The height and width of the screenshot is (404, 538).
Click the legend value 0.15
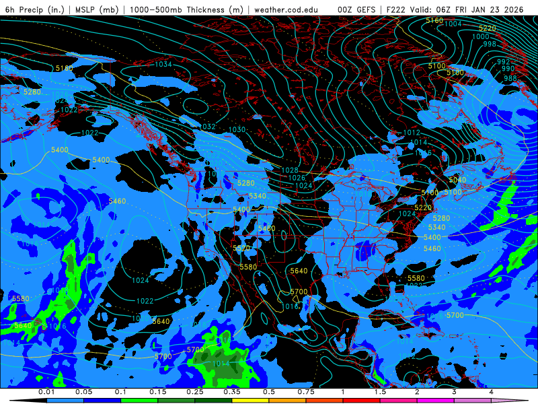(158, 392)
